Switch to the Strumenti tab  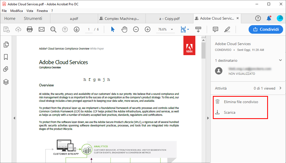pyautogui.click(x=33, y=18)
